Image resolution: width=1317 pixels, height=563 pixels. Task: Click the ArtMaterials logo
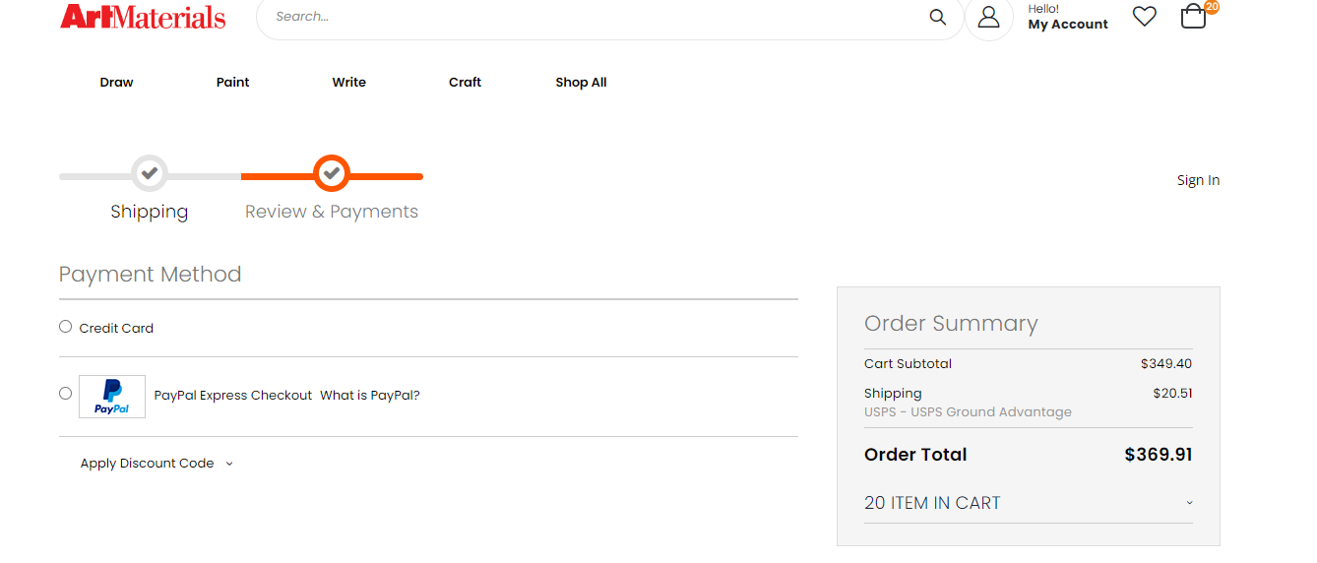pos(143,16)
